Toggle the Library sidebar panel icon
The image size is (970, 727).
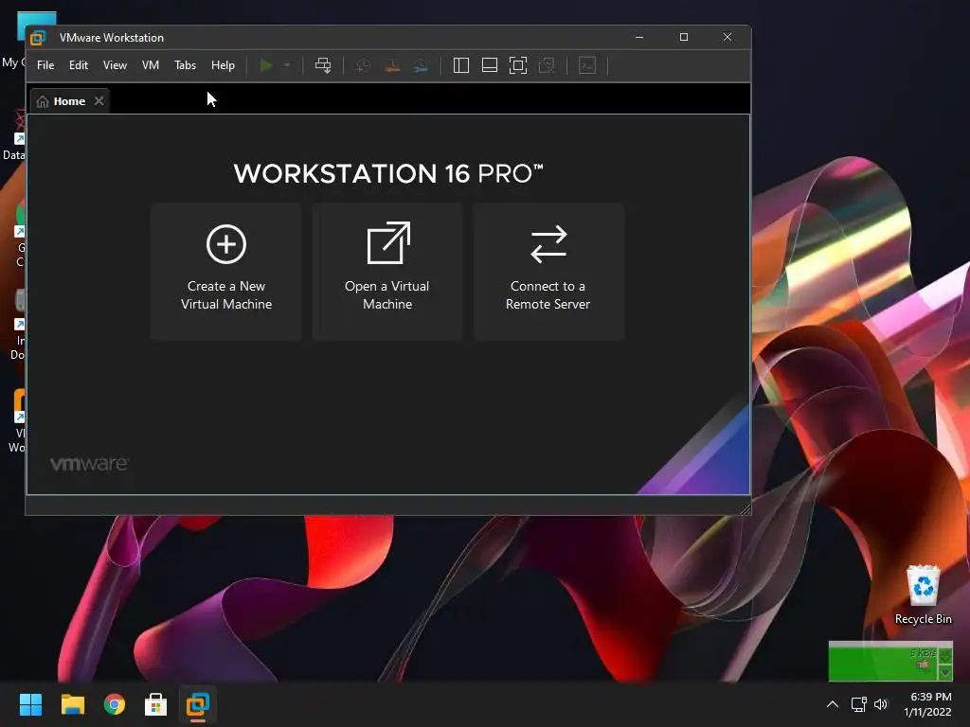pos(461,65)
